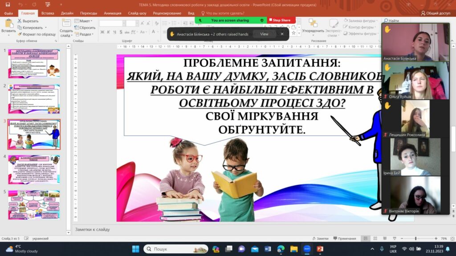Click the Cut (Вырезать) scissors icon
This screenshot has width=456, height=256.
point(20,21)
